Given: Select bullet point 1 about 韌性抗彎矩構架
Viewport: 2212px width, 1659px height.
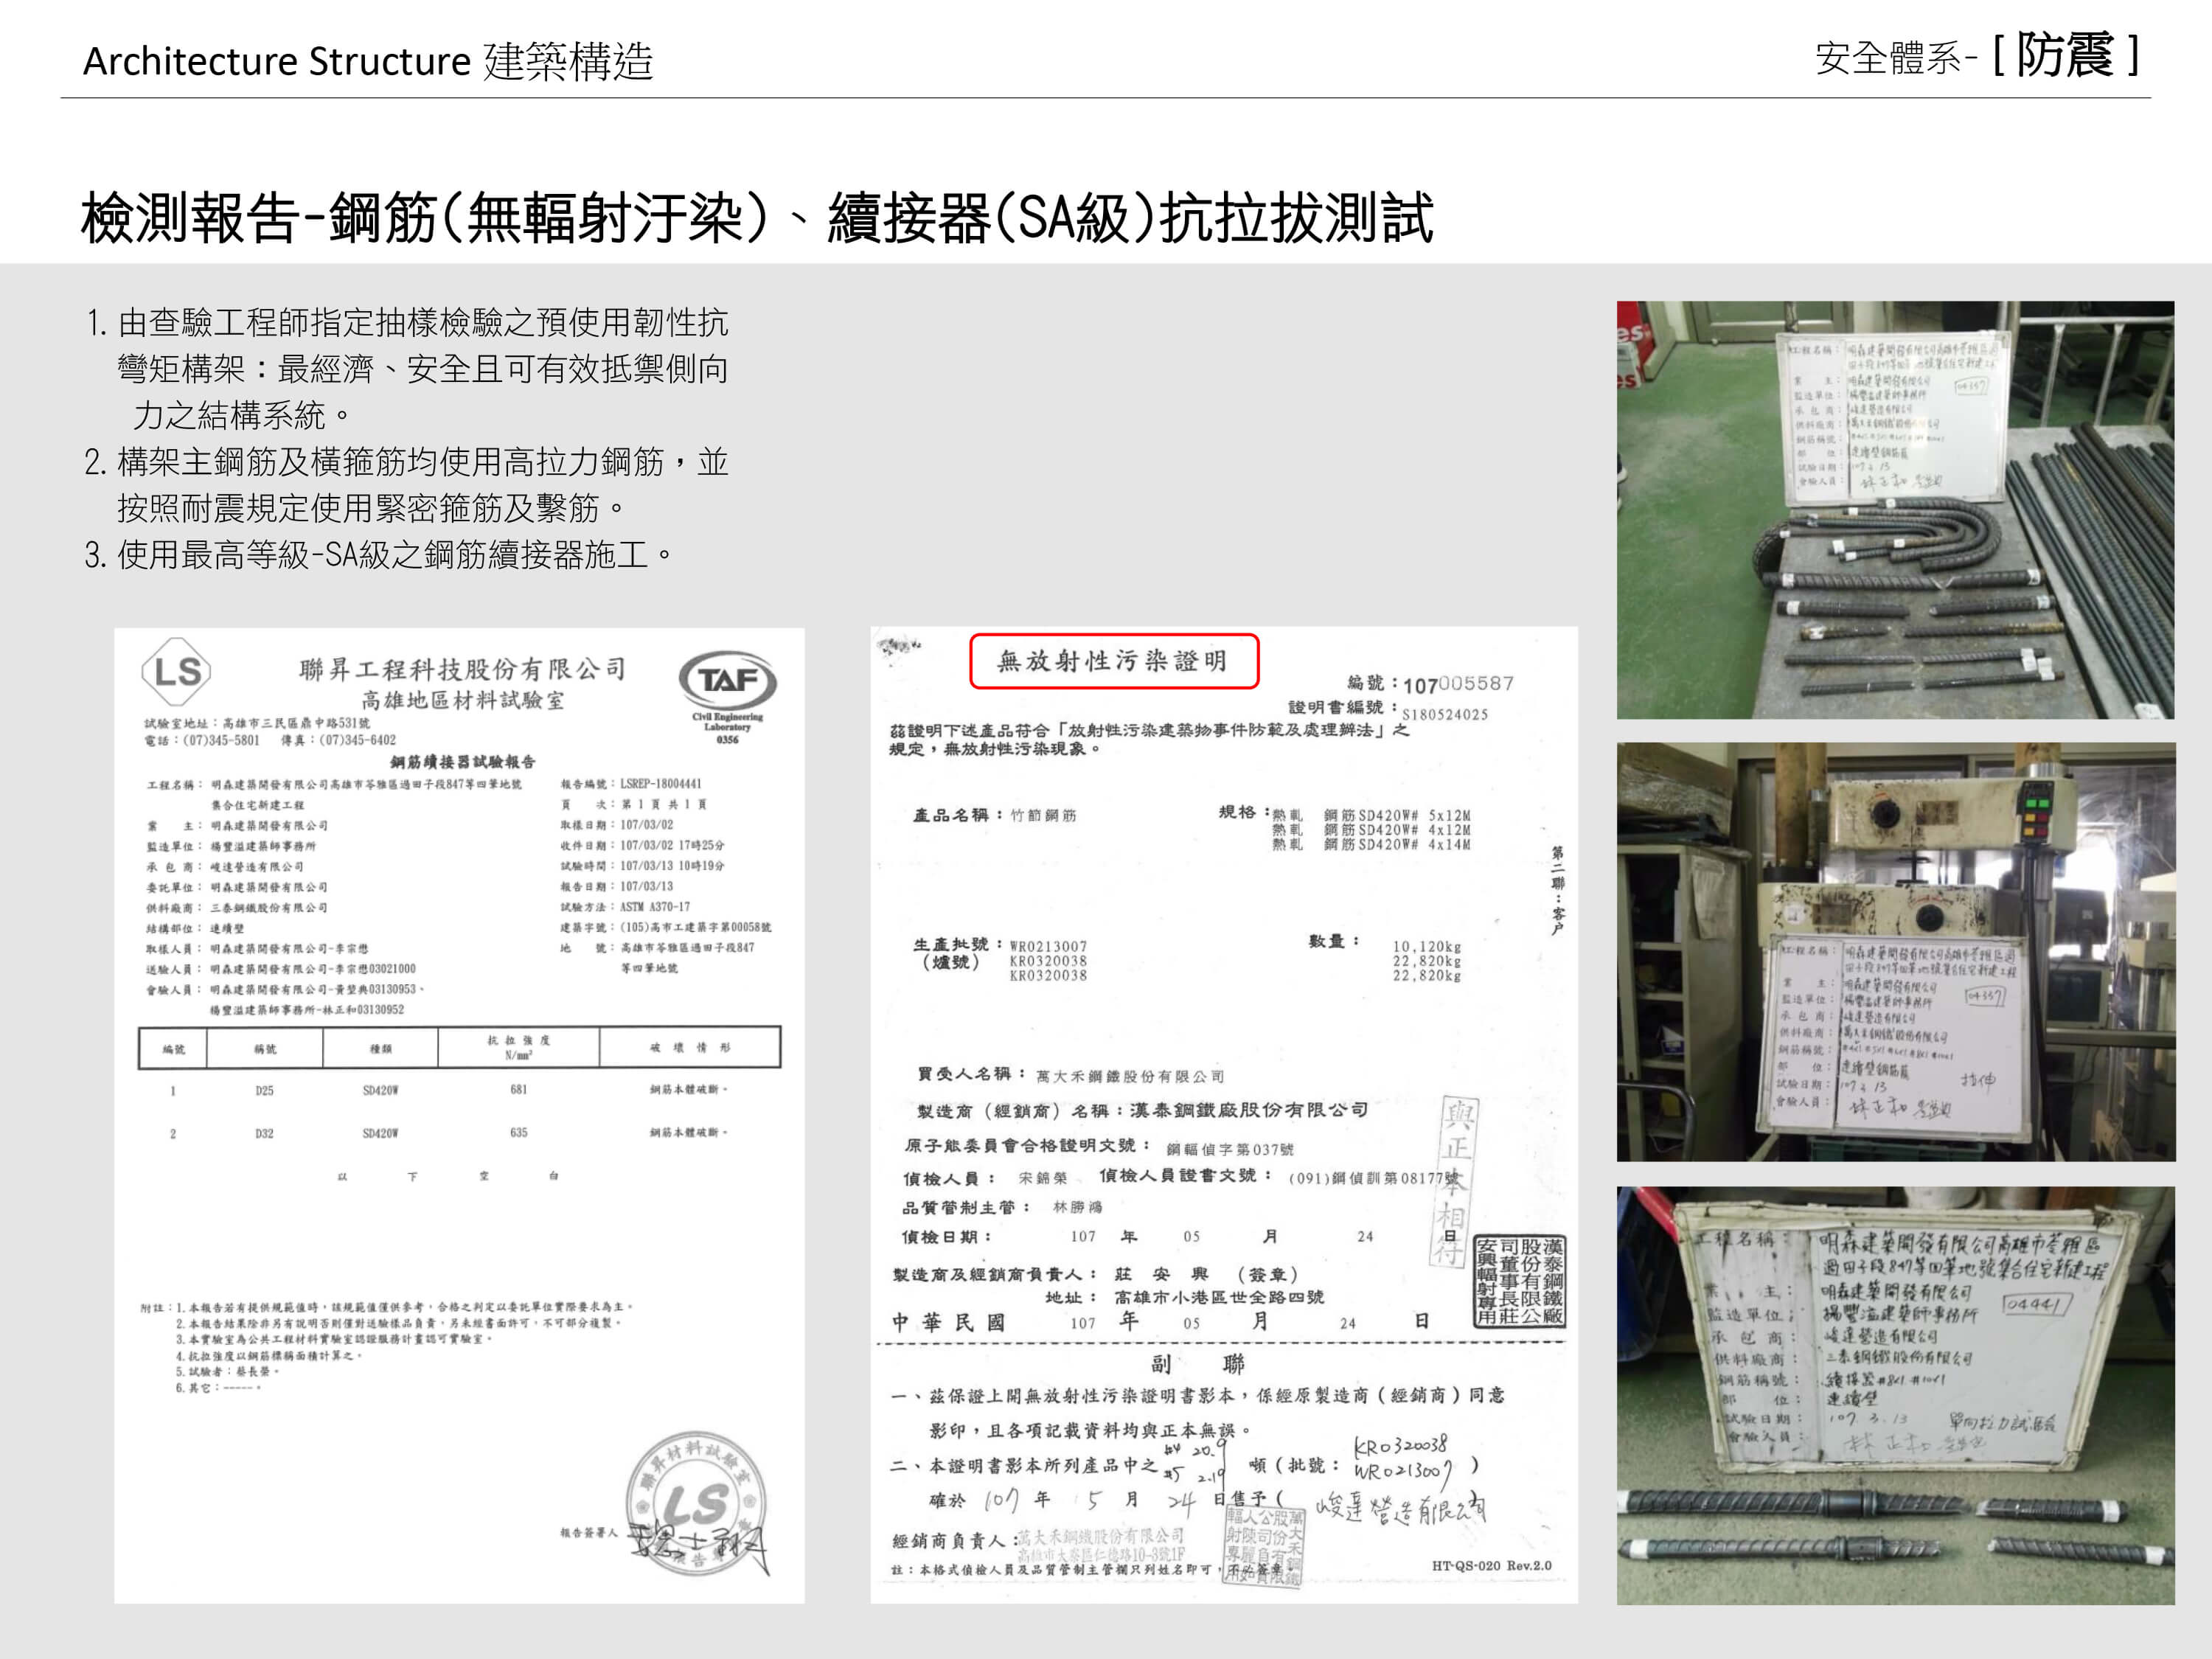Looking at the screenshot, I should pos(407,368).
